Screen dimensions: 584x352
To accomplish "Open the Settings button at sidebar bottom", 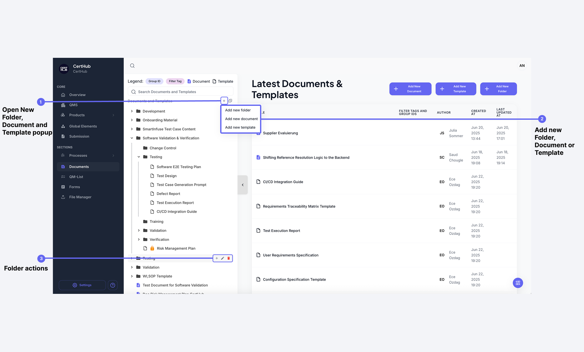I will pyautogui.click(x=82, y=285).
